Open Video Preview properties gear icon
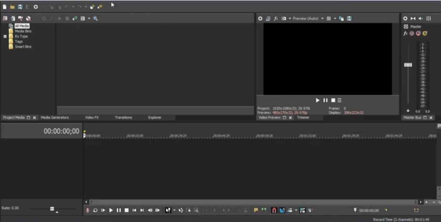 260,19
